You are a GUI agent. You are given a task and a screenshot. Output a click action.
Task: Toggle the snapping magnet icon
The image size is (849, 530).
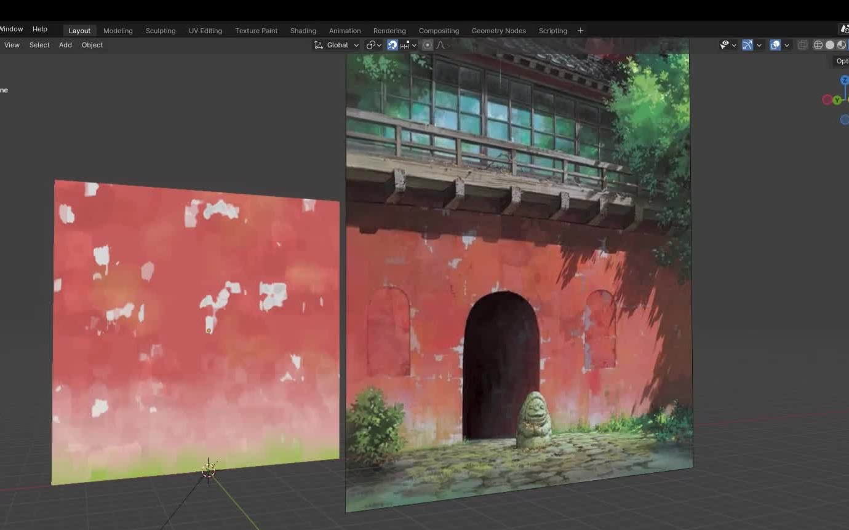click(392, 45)
